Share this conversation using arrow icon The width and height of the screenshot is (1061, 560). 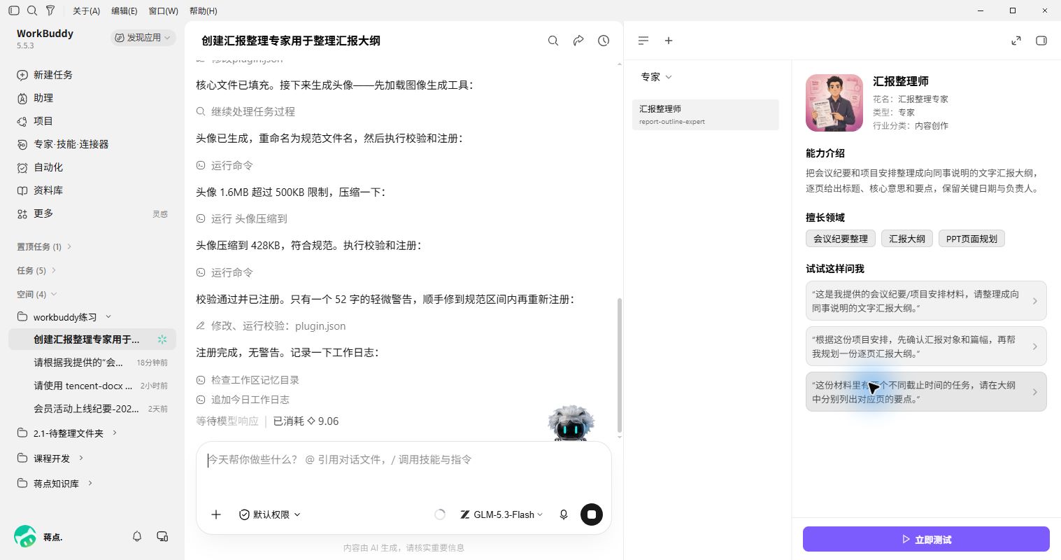578,41
